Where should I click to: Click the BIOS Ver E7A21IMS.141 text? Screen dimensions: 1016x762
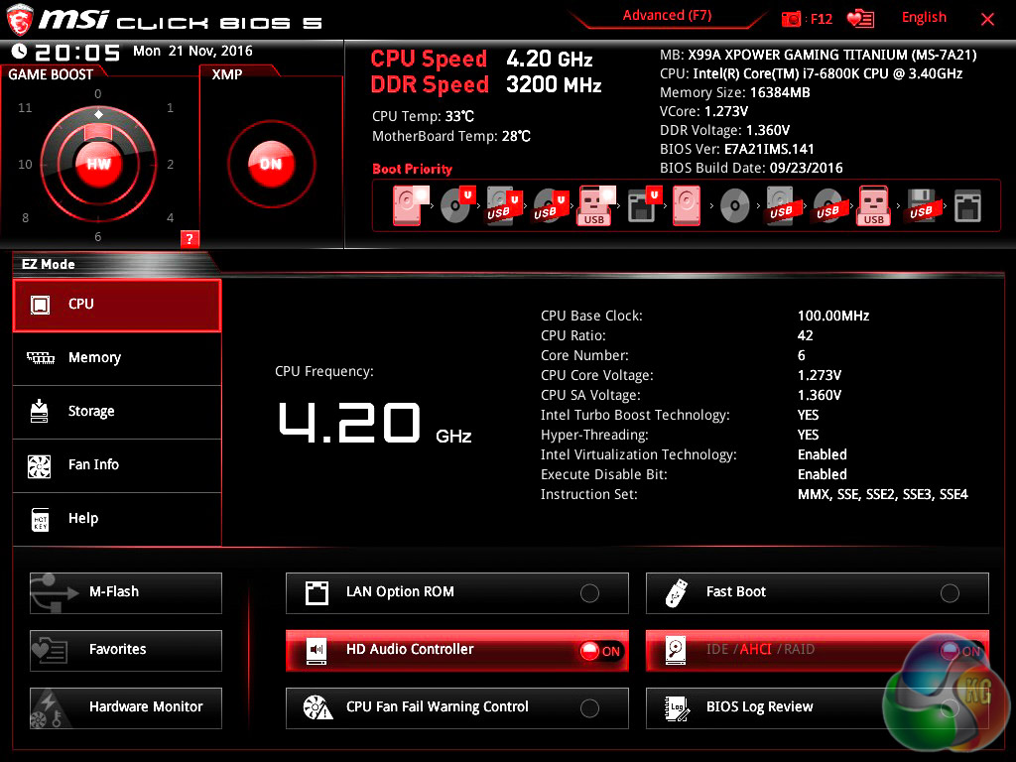click(x=737, y=149)
